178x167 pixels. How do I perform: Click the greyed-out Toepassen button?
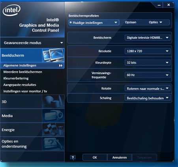144,158
